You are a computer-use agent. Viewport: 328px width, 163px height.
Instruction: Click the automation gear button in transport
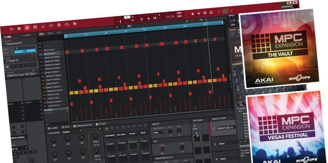[x=205, y=13]
